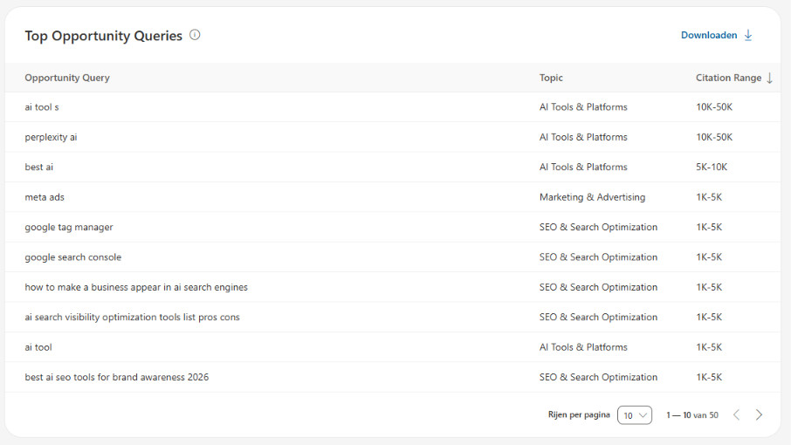This screenshot has width=791, height=445.
Task: Select 'best ai seo tools for brand awareness 2026'
Action: click(x=116, y=377)
